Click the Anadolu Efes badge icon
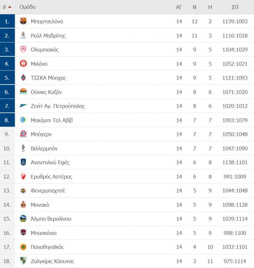This screenshot has height=268, width=254. point(23,162)
